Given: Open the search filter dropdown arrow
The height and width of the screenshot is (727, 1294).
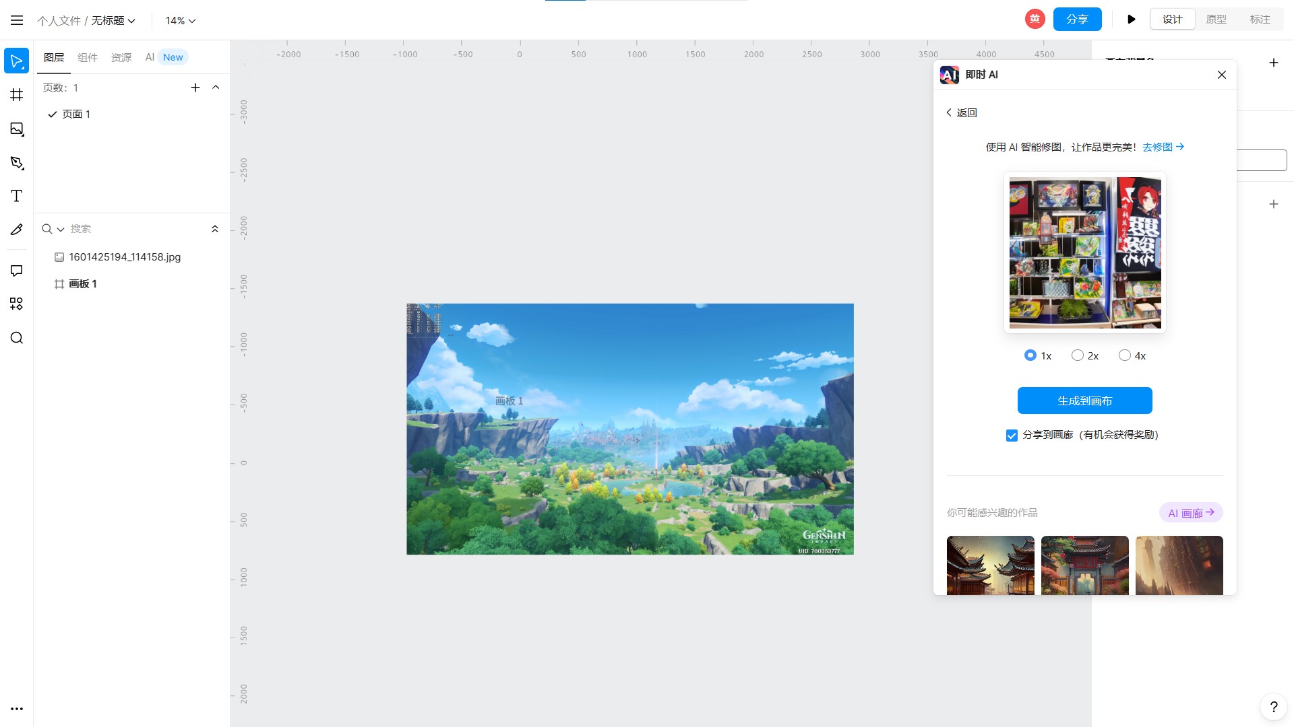Looking at the screenshot, I should click(x=61, y=230).
